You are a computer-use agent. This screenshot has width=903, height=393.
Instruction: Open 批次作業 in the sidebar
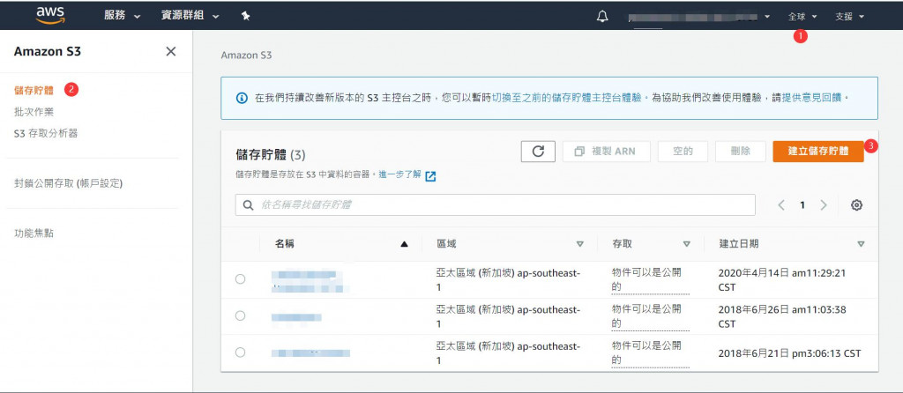click(34, 112)
